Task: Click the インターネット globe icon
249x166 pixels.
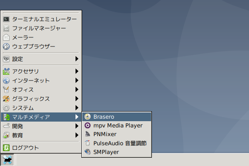Action: 6,81
